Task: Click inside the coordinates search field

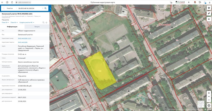Action: 30,8
